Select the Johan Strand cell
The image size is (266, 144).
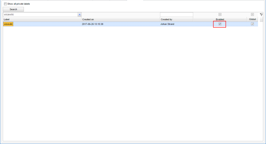[x=168, y=24]
